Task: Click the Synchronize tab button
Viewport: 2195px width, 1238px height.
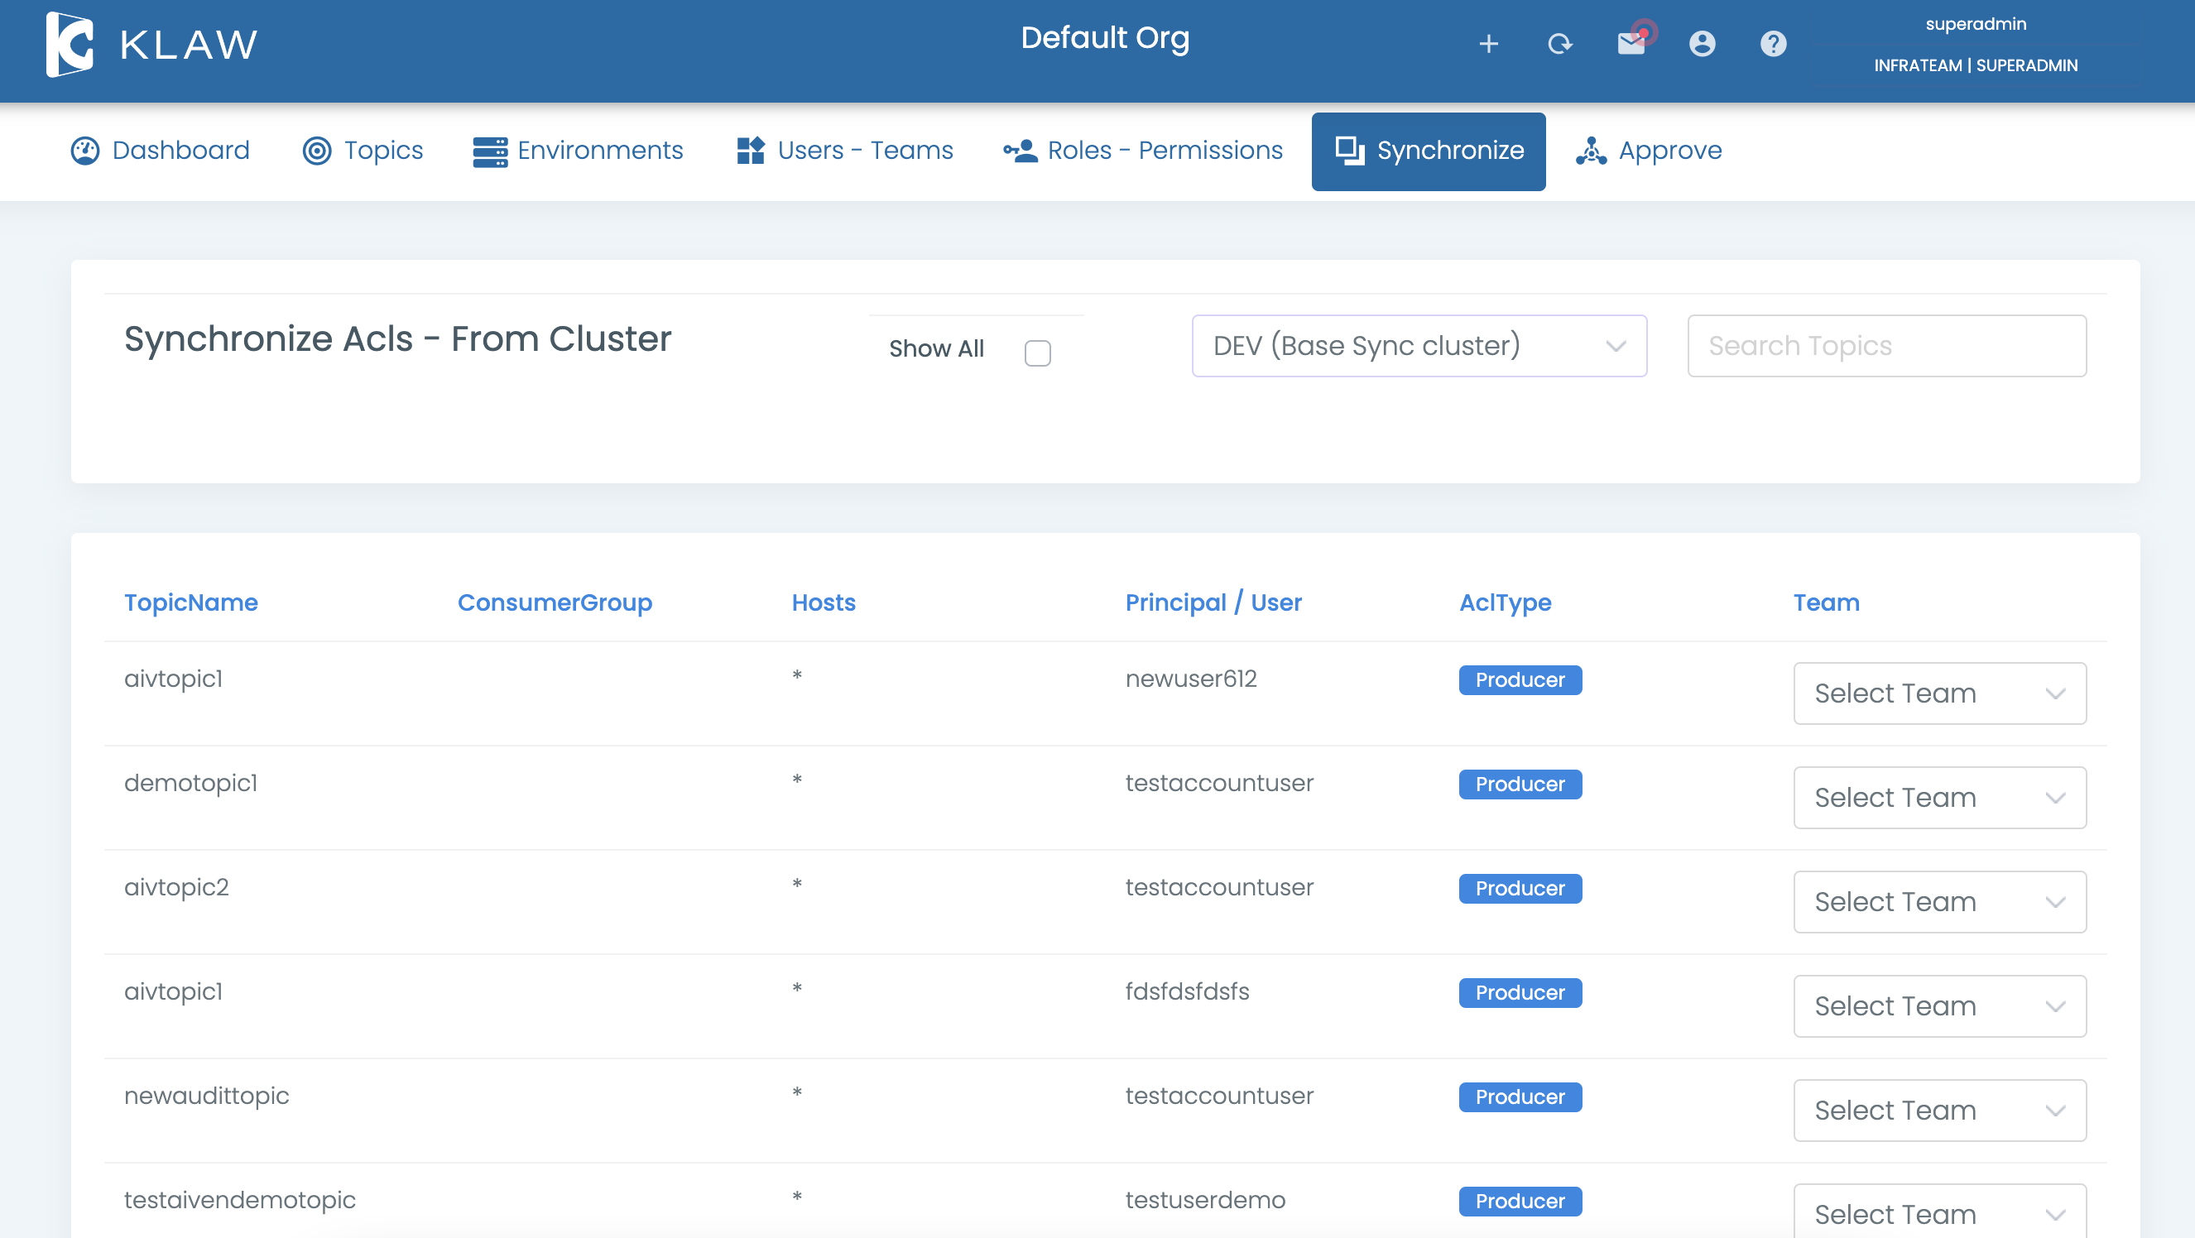Action: tap(1428, 151)
